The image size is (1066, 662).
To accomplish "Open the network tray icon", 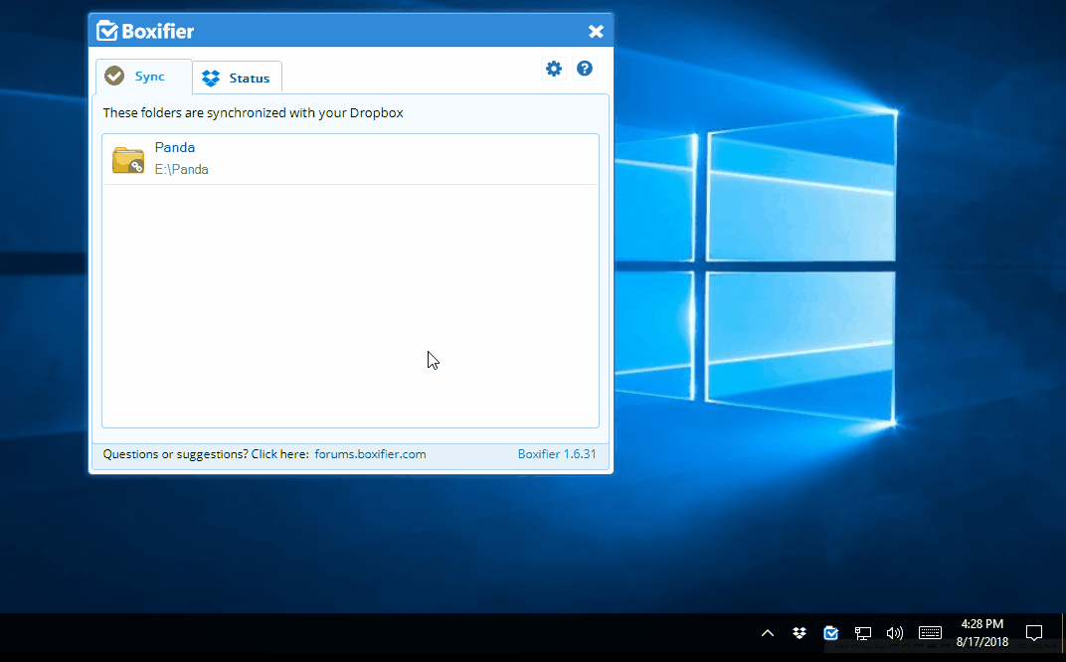I will pyautogui.click(x=863, y=633).
